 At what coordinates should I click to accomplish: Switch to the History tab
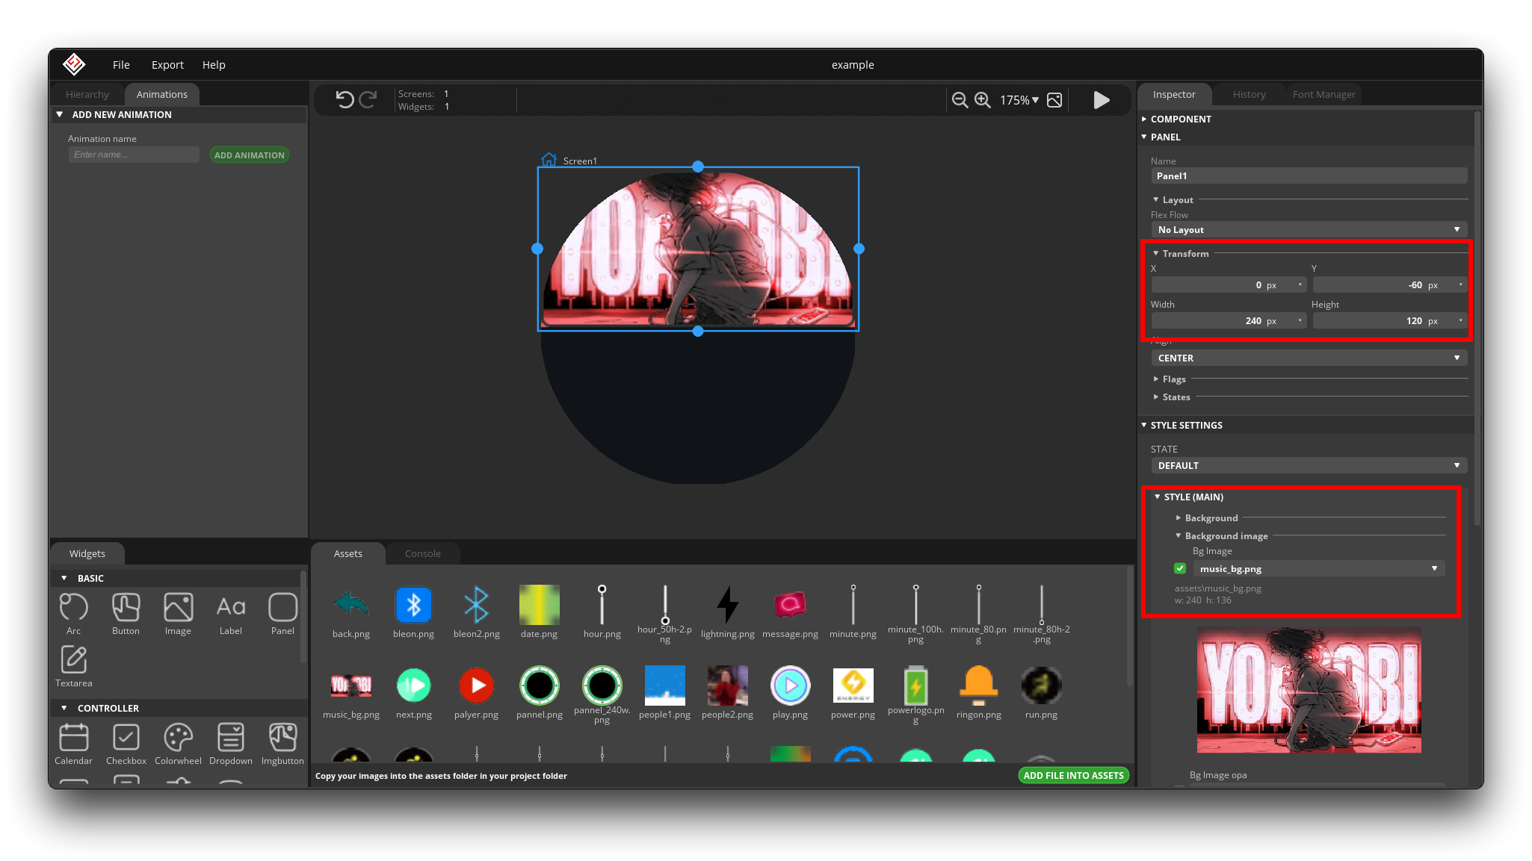(x=1249, y=94)
